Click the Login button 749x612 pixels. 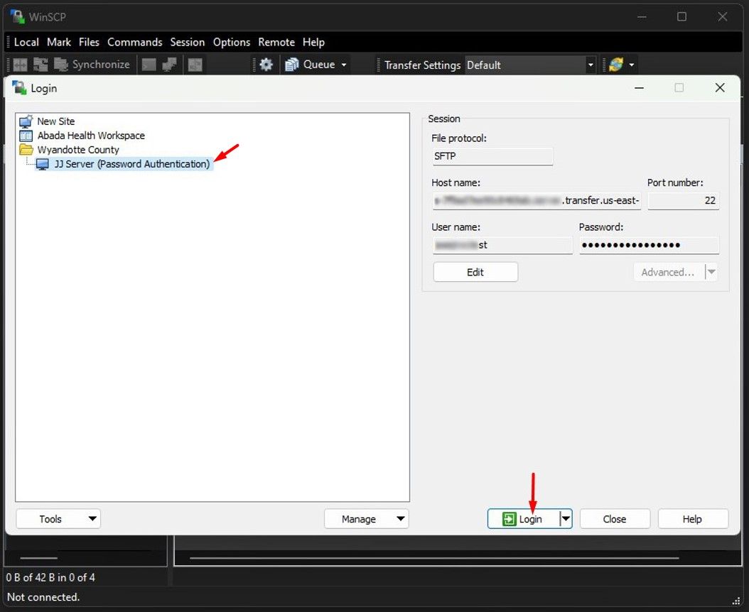tap(522, 519)
